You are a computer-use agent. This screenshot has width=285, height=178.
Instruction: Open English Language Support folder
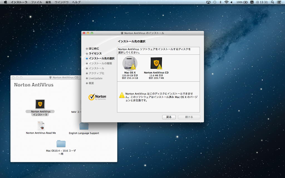(84, 126)
